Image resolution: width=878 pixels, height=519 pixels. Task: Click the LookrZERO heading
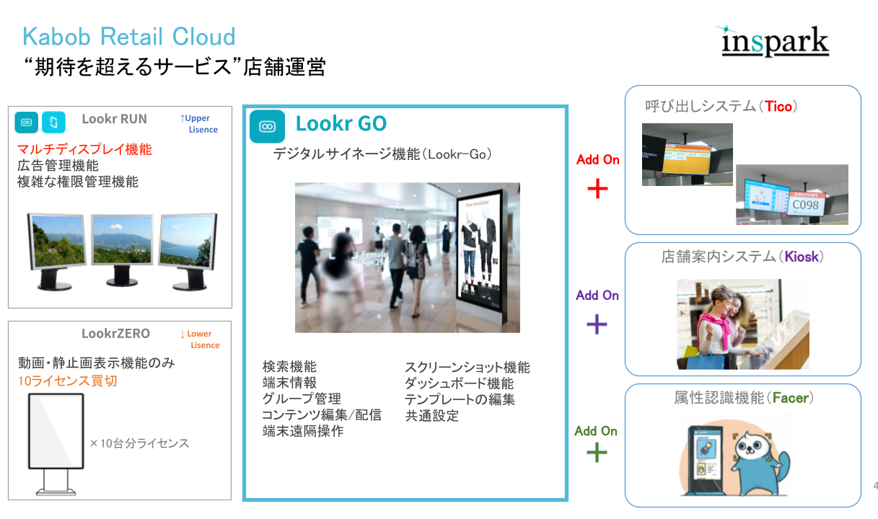tap(115, 334)
